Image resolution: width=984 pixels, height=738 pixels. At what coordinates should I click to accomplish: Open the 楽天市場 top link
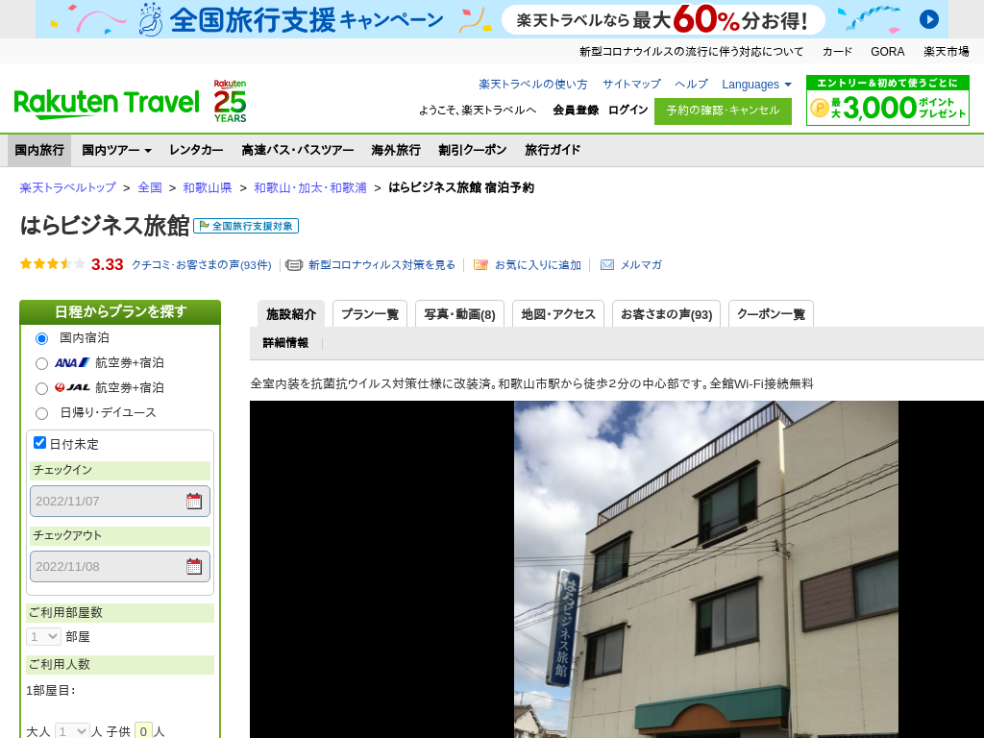click(x=946, y=52)
